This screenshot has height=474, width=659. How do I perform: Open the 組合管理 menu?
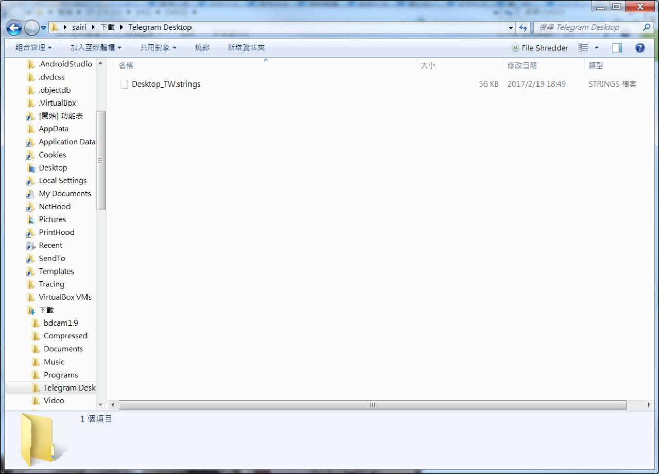[33, 48]
